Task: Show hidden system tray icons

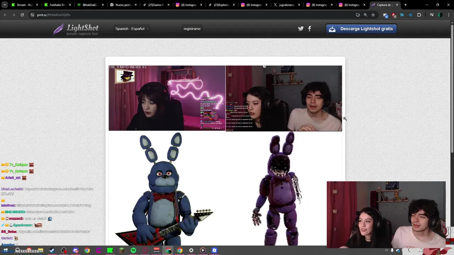Action: tap(387, 250)
